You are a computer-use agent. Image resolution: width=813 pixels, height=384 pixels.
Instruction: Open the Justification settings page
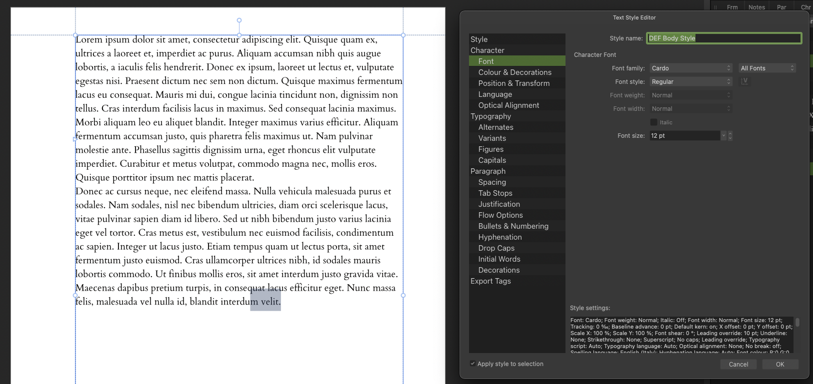(x=517, y=204)
